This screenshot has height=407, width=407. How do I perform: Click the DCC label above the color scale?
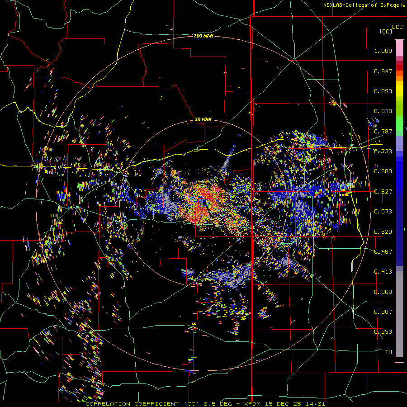[x=397, y=27]
